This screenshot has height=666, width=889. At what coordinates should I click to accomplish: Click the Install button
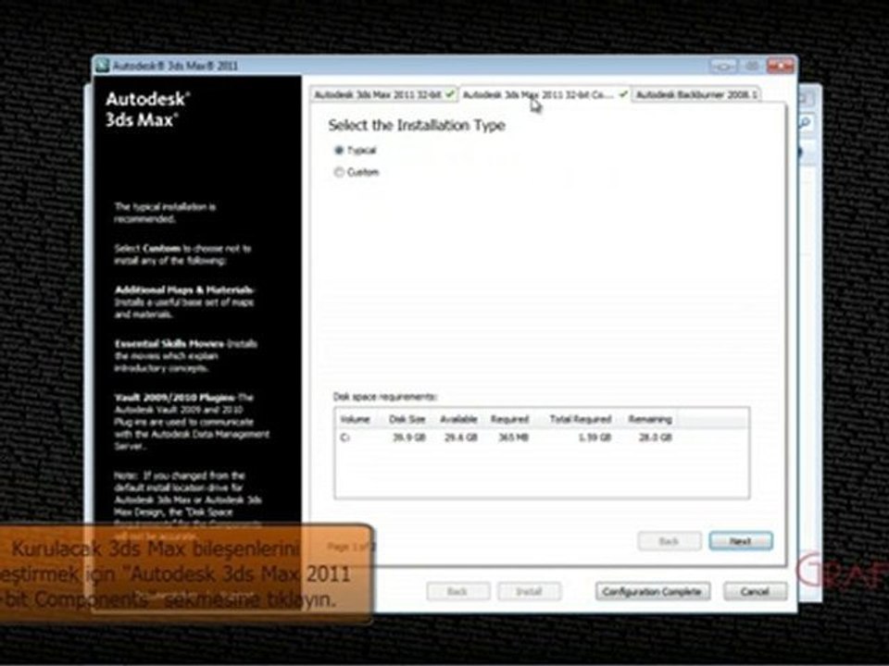pos(529,591)
